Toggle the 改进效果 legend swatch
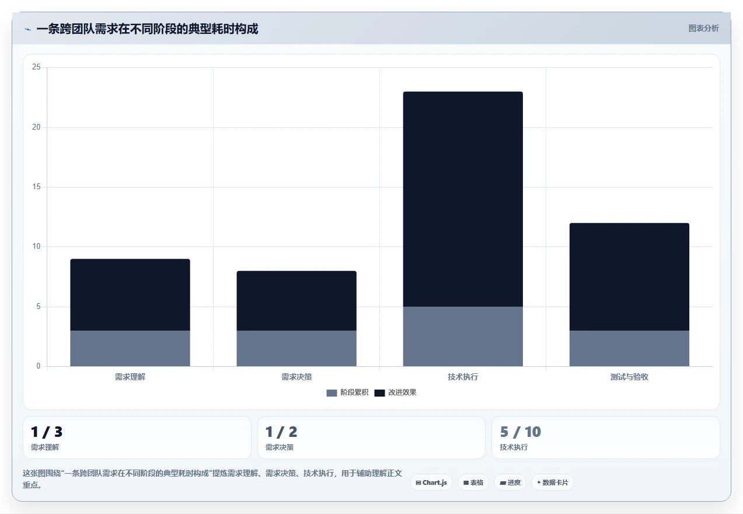The height and width of the screenshot is (514, 743). tap(379, 393)
